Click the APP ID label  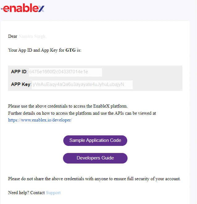[x=19, y=72]
